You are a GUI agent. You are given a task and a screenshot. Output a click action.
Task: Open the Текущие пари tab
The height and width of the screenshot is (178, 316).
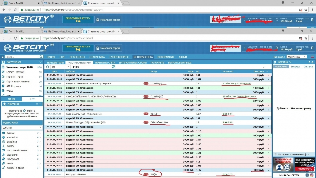[55, 63]
